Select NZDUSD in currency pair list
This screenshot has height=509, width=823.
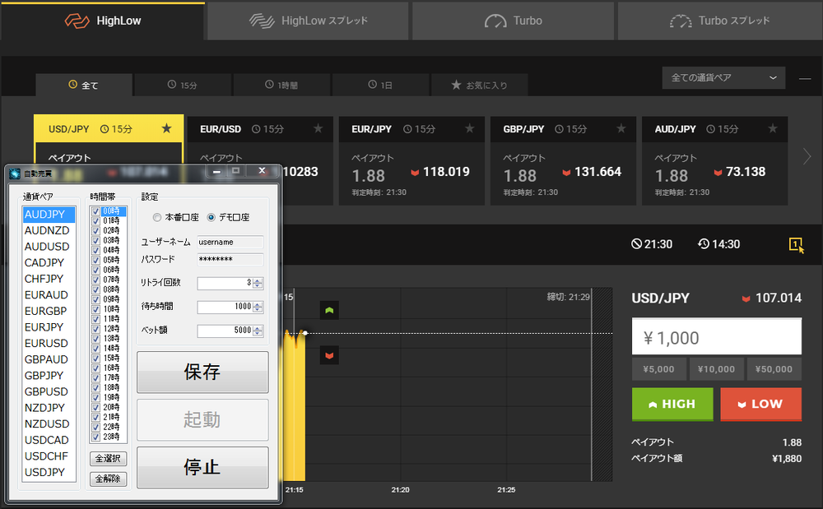49,423
